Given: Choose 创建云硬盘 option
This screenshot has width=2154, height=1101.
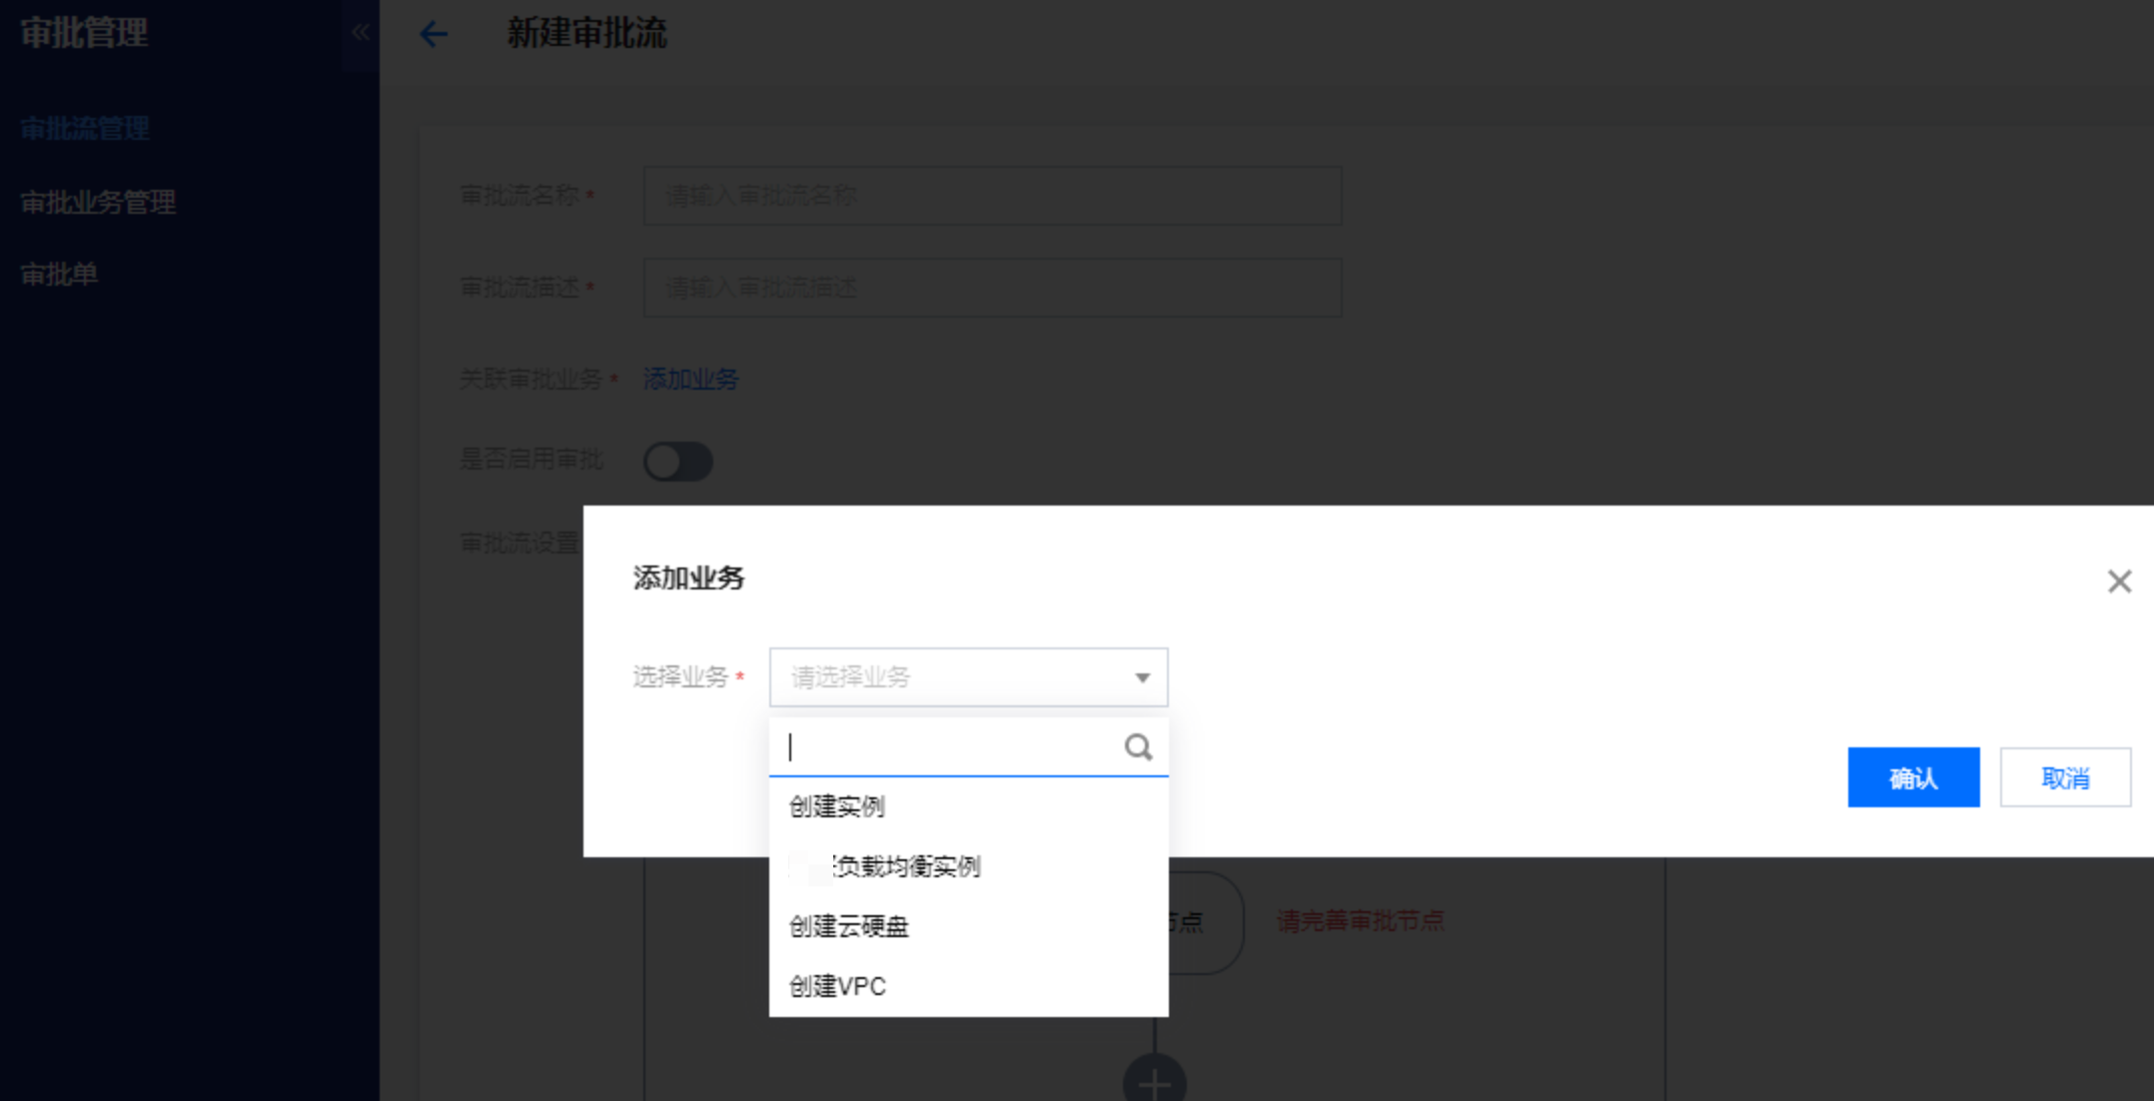Looking at the screenshot, I should 849,927.
